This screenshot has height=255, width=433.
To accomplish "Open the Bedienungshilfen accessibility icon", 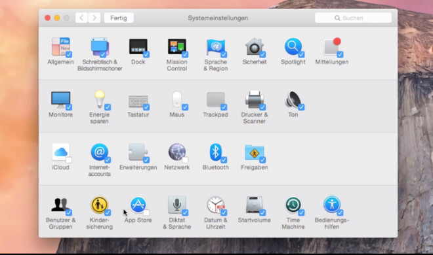I will tap(332, 205).
